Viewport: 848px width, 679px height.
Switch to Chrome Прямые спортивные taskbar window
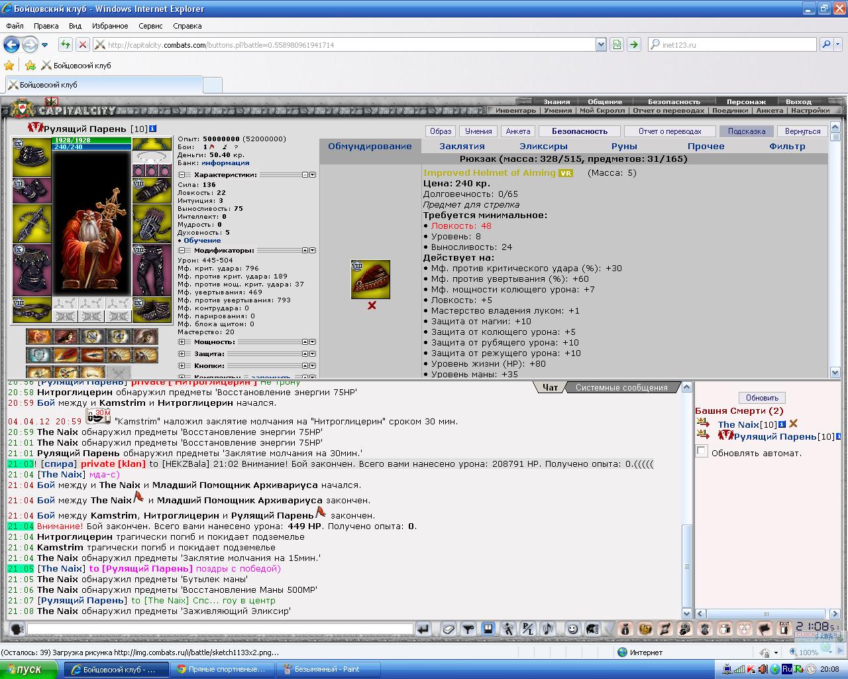(222, 669)
